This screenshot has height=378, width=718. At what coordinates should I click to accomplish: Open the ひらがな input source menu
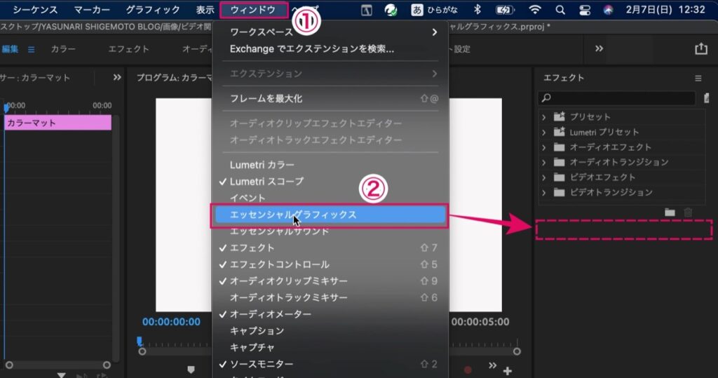tap(433, 10)
